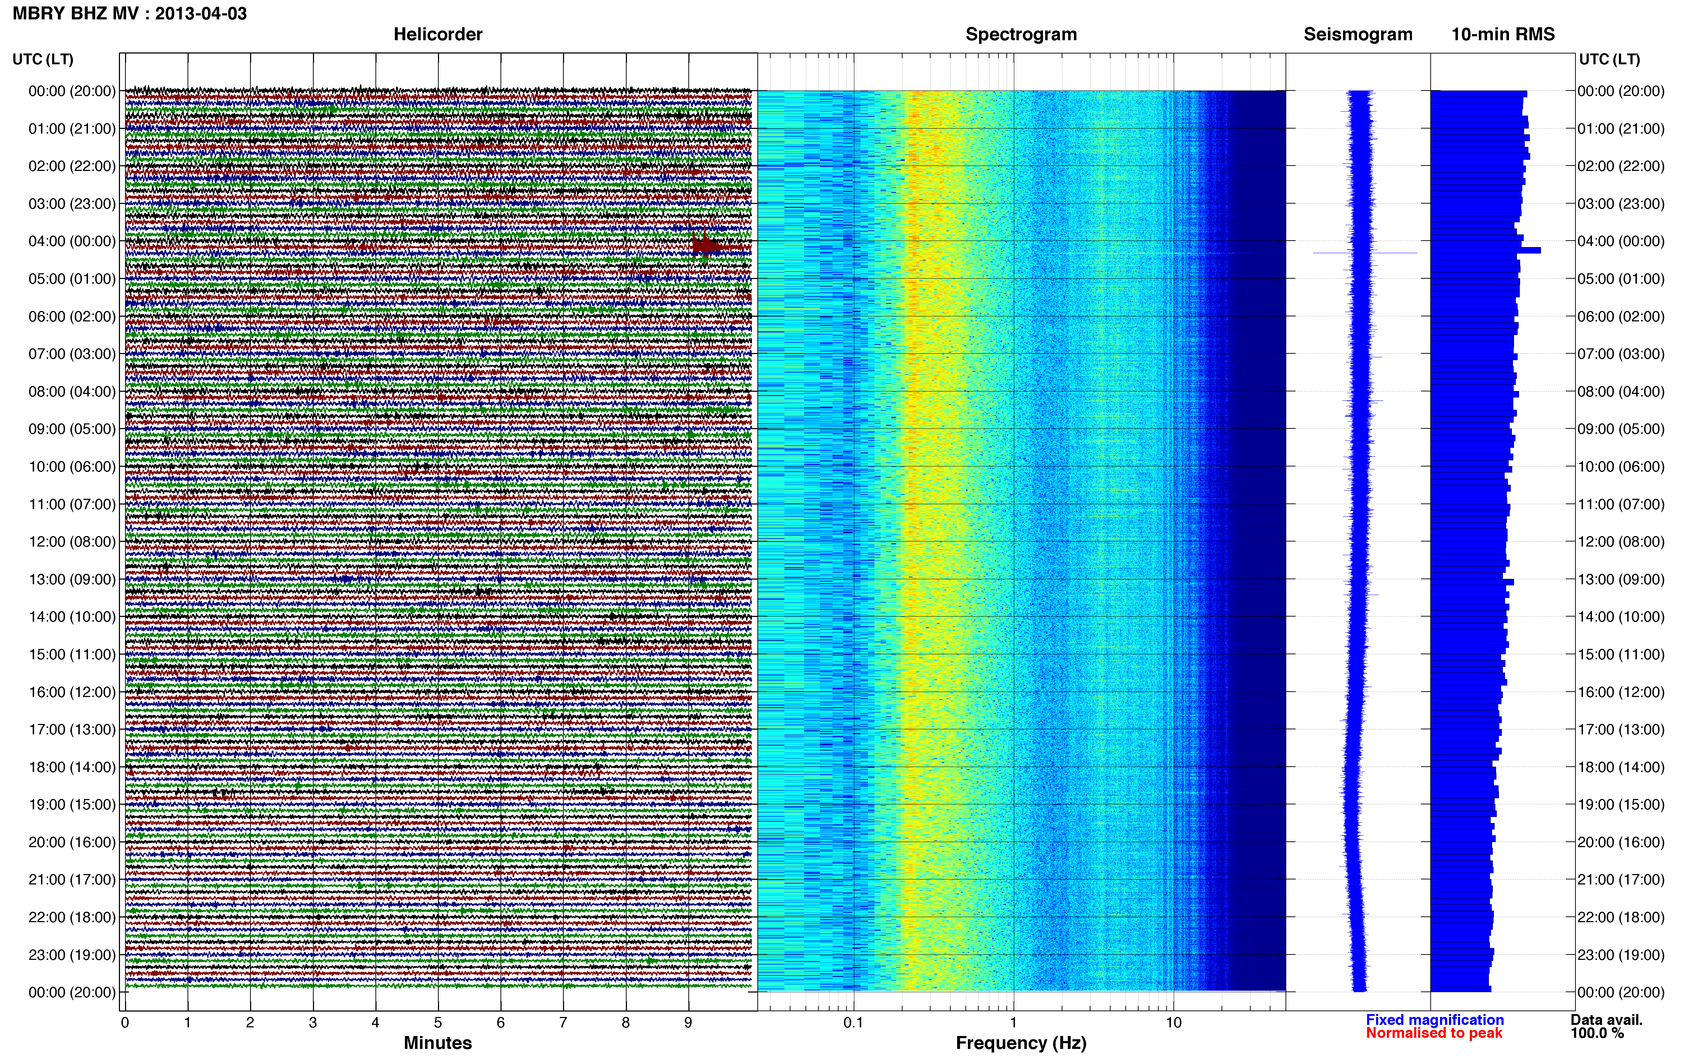This screenshot has width=1703, height=1064.
Task: Click the longest RMS bar just after 04:00
Action: (x=1486, y=250)
